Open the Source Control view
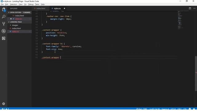The width and height of the screenshot is (197, 111). (3, 24)
